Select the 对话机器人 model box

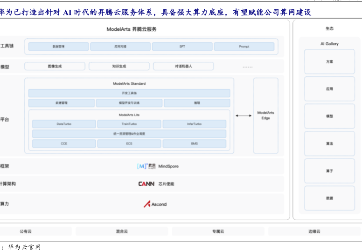click(x=183, y=66)
